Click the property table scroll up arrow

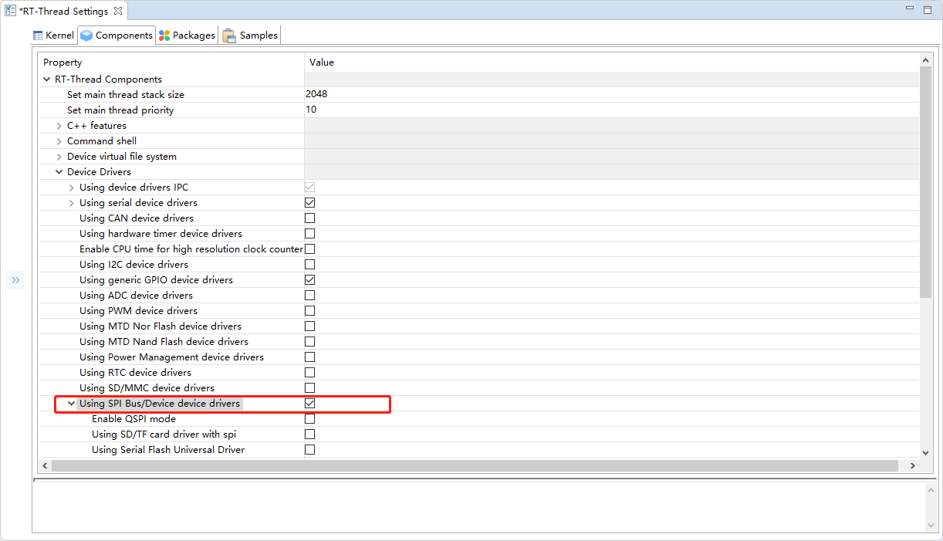(x=926, y=59)
